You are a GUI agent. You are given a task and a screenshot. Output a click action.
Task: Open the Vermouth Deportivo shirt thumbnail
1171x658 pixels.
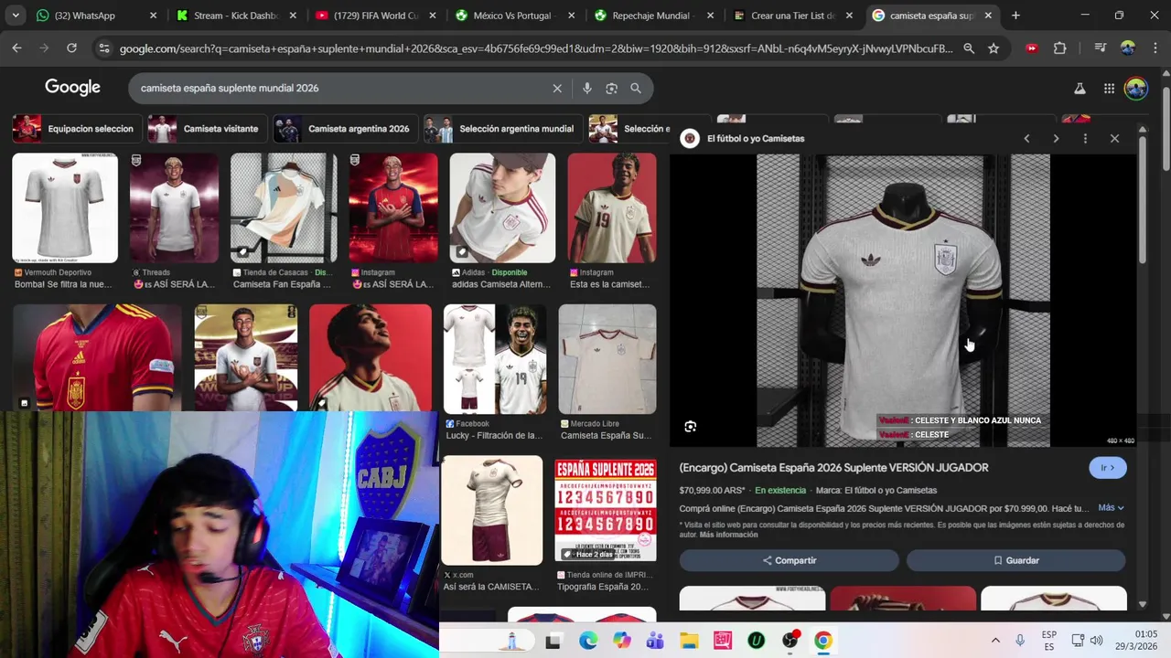(x=65, y=208)
